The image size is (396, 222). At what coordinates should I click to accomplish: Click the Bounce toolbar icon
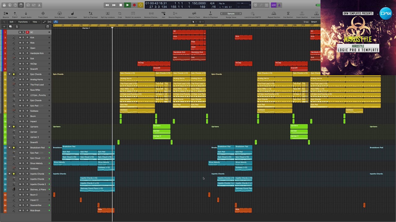6,14
